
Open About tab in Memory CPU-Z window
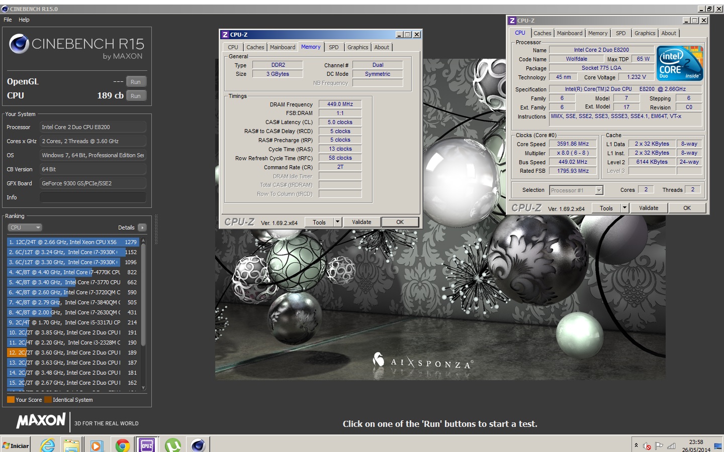pos(382,47)
